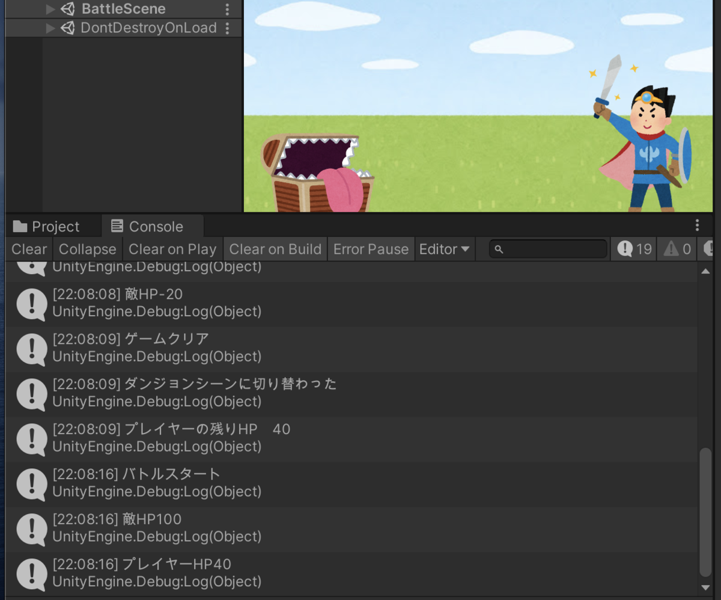Click the log icon of バトルスタート entry

tap(31, 484)
